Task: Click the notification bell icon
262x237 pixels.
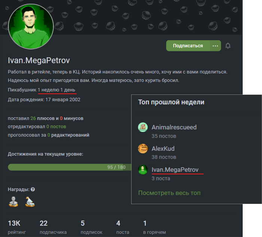Action: click(228, 46)
